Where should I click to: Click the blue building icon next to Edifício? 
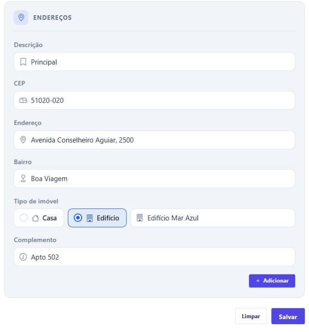(90, 218)
